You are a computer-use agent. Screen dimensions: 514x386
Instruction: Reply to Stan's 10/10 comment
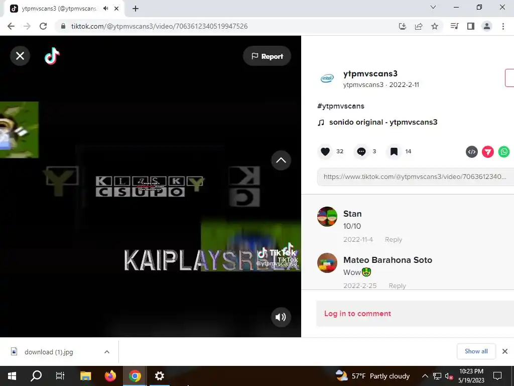pos(394,240)
